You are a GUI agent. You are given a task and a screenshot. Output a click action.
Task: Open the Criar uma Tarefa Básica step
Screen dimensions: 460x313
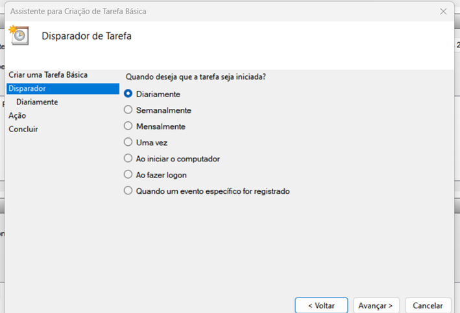(x=48, y=75)
